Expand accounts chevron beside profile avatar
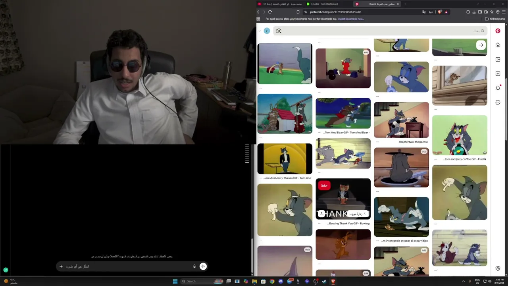The width and height of the screenshot is (508, 286). coord(260,31)
